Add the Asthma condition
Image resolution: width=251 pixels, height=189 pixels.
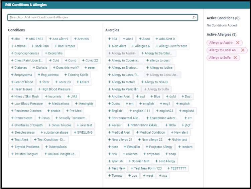[x=18, y=46]
